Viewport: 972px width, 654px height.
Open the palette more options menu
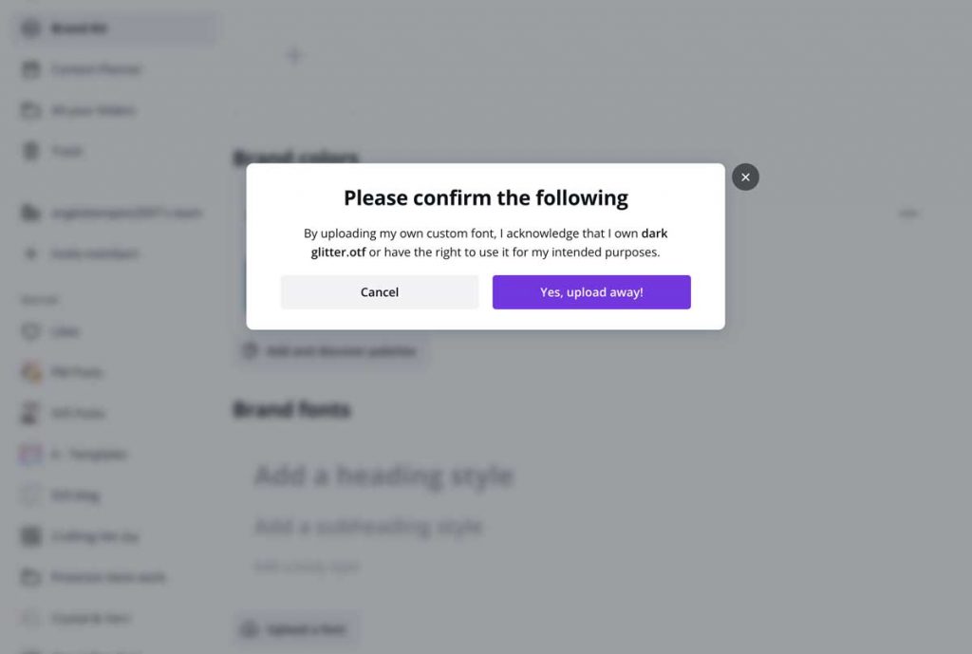(908, 214)
